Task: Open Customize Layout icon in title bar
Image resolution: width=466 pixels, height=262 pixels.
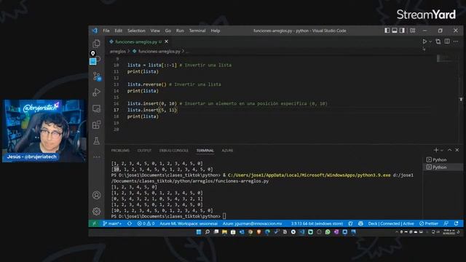Action: 413,31
